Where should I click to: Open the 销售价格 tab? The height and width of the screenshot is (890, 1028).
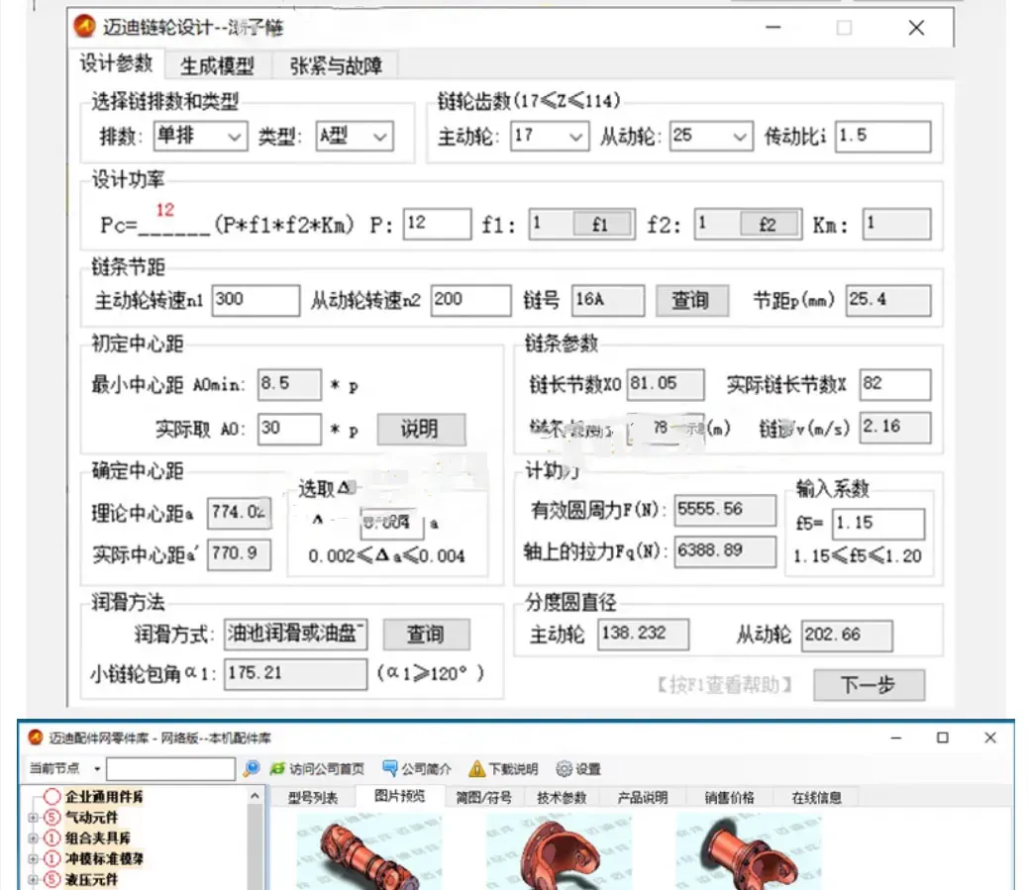click(729, 798)
